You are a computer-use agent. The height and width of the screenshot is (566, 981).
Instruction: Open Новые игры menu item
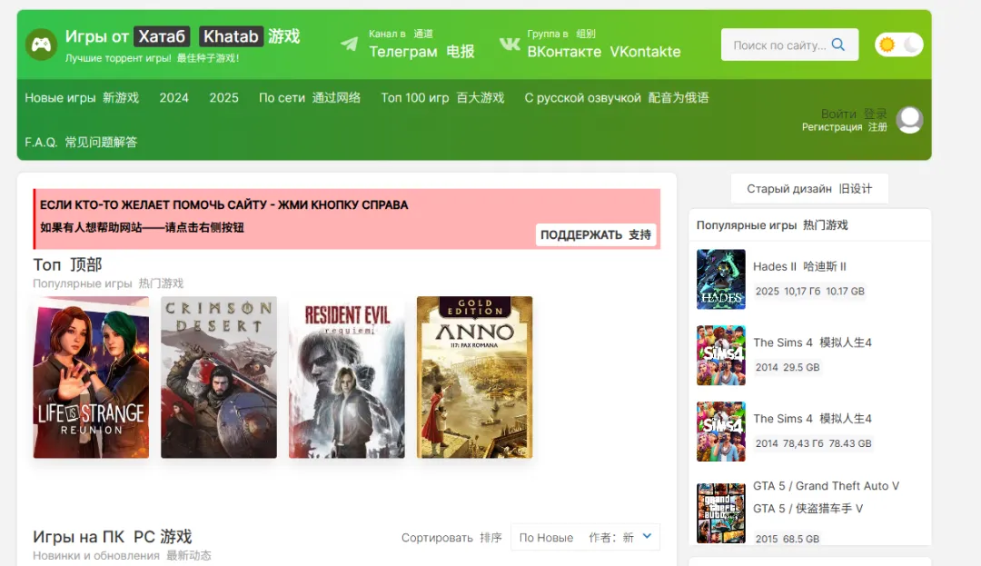[82, 97]
